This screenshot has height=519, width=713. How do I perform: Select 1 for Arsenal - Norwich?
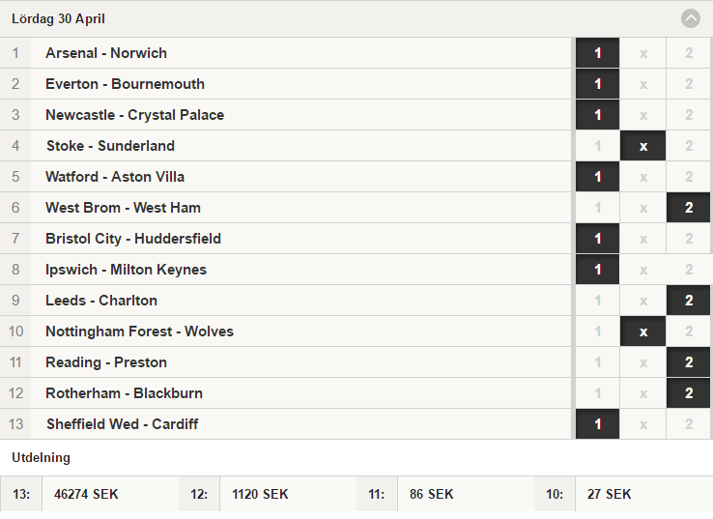point(597,53)
